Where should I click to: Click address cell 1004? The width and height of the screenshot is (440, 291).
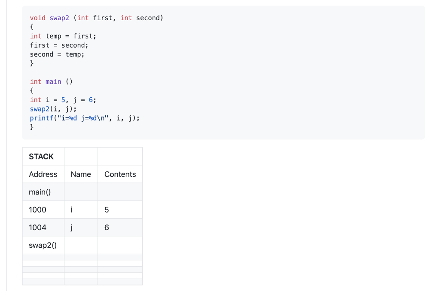pyautogui.click(x=43, y=228)
